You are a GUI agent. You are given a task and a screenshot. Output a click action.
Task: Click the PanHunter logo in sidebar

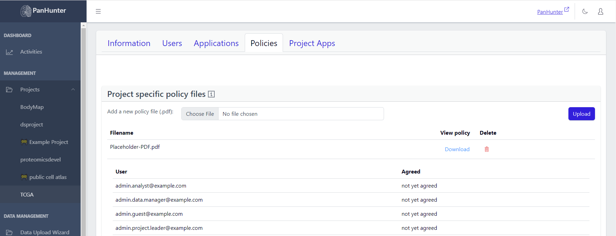pyautogui.click(x=43, y=11)
